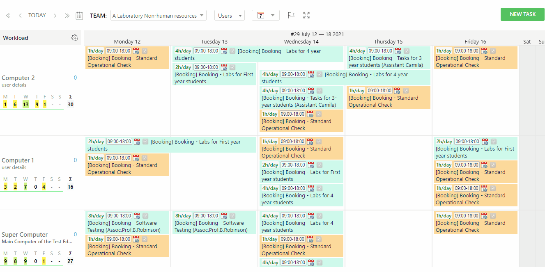Image resolution: width=545 pixels, height=272 pixels.
Task: Jump forward with the double-right arrows
Action: tap(67, 16)
